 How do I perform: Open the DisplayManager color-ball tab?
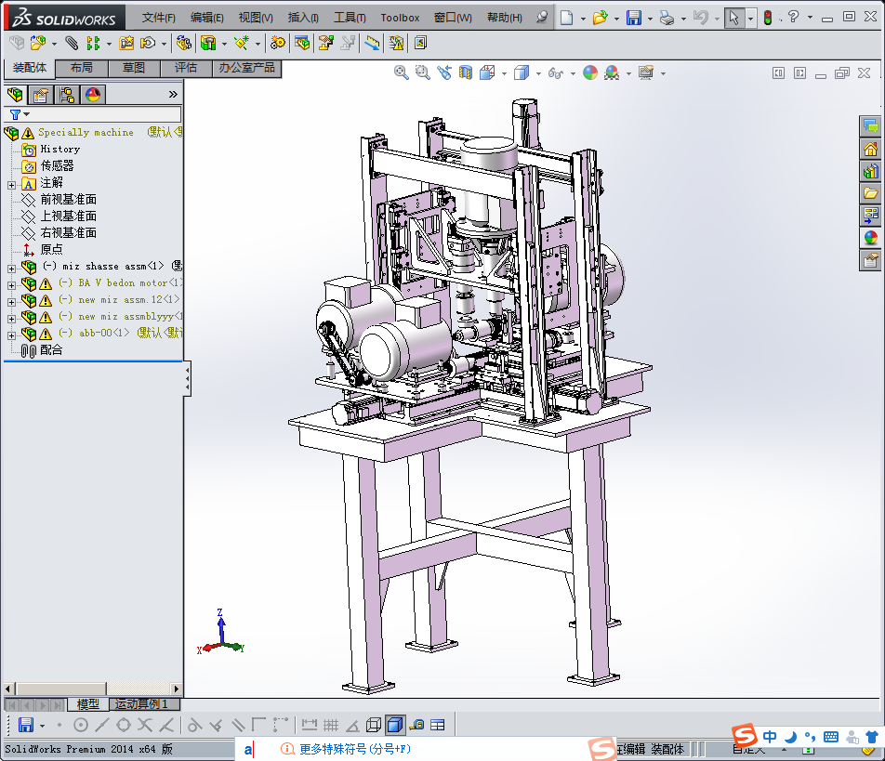pos(92,94)
